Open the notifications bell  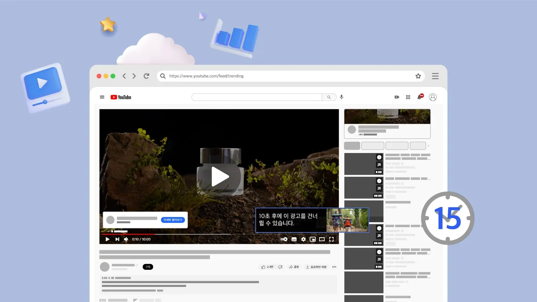(x=420, y=97)
